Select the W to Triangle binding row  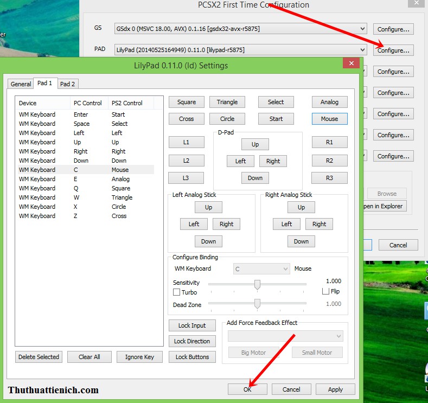pos(86,197)
